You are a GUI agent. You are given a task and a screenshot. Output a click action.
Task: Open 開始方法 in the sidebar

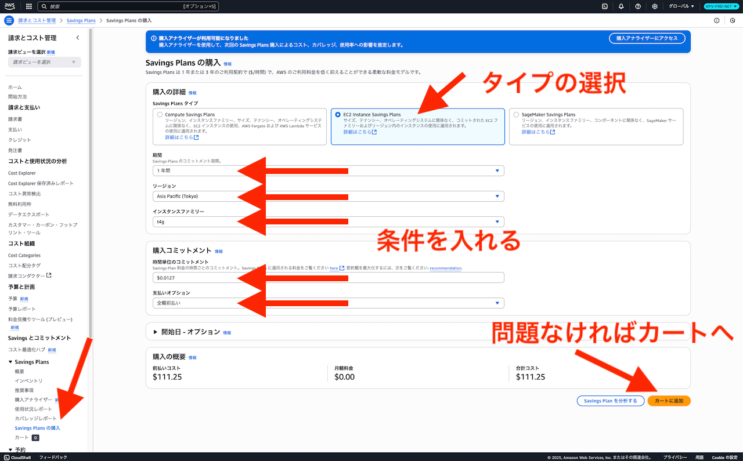(x=17, y=96)
